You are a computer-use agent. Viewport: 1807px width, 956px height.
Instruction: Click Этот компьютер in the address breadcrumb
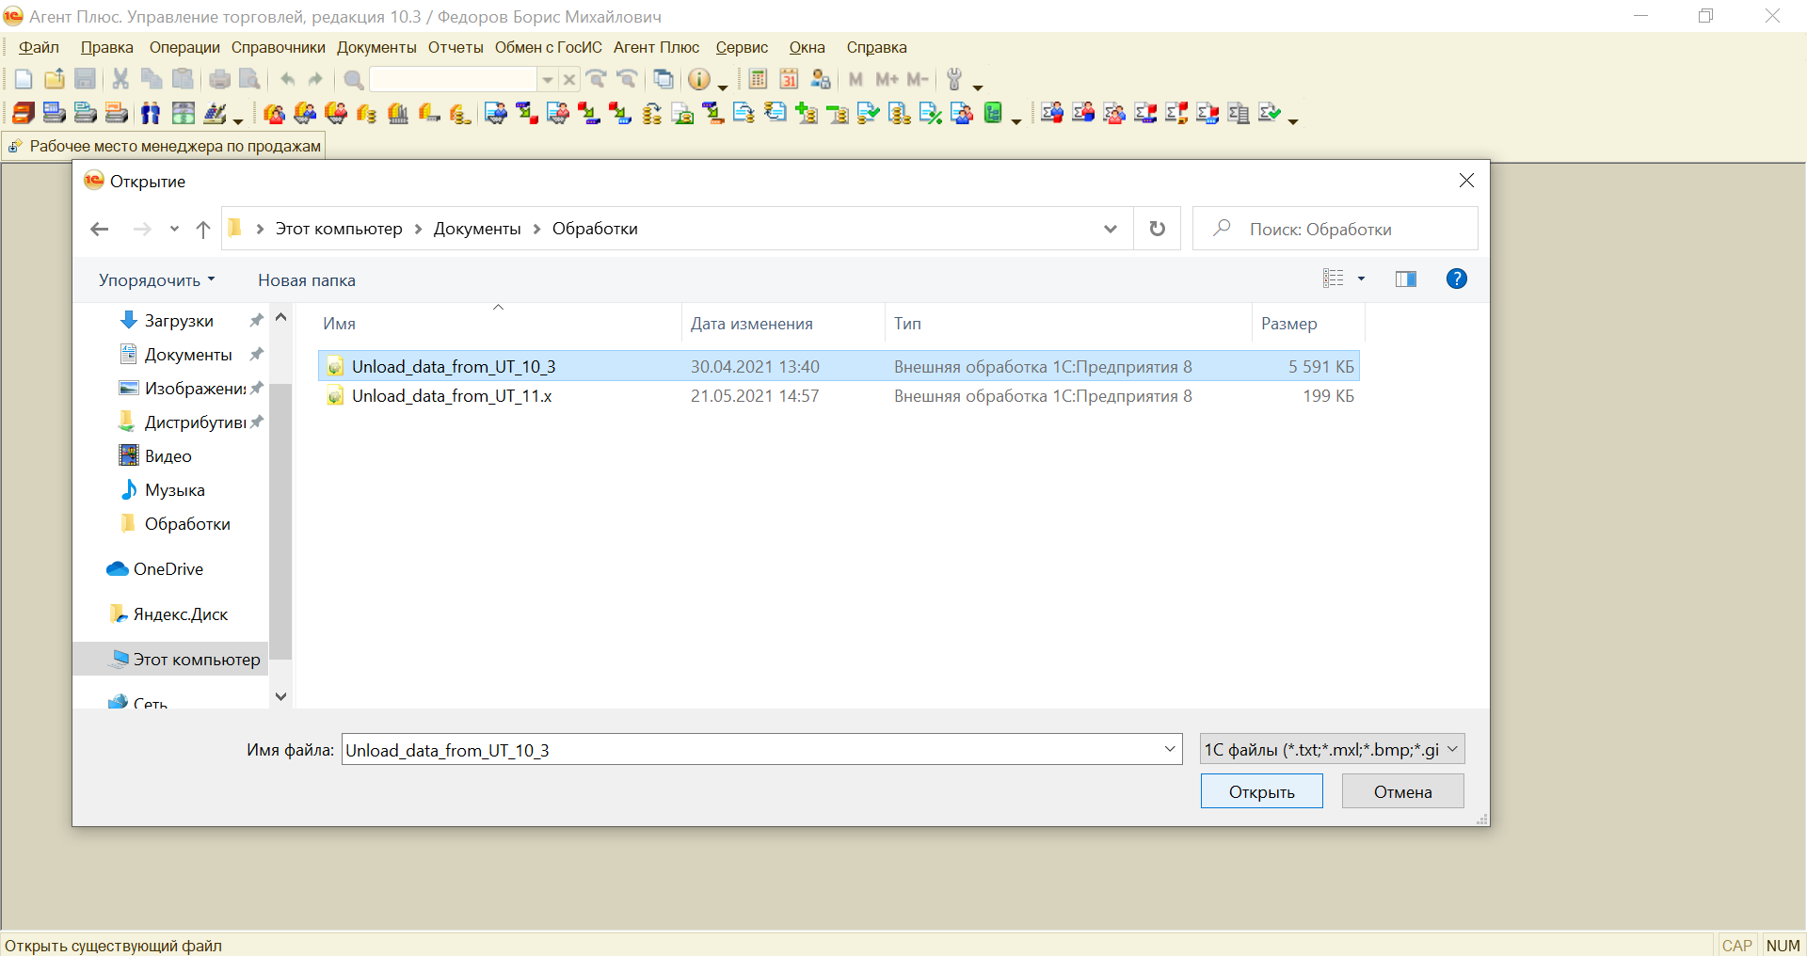coord(339,229)
